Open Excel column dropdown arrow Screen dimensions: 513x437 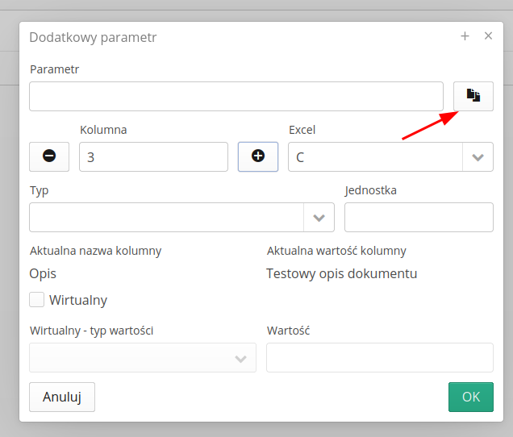click(478, 157)
